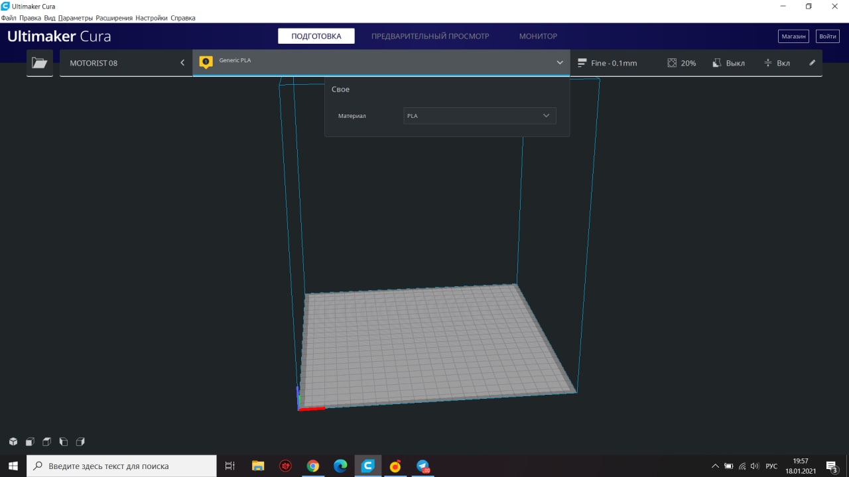849x477 pixels.
Task: Click the build plate adhesion icon
Action: click(x=768, y=63)
